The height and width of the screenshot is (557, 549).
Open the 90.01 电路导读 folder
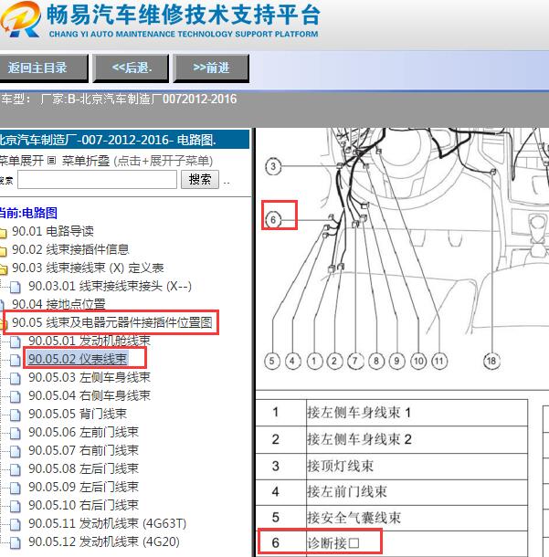coord(53,231)
